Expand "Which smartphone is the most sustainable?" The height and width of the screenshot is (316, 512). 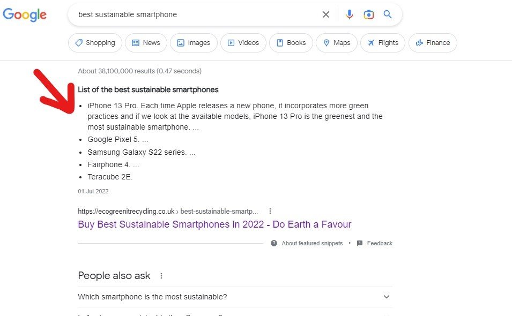[x=235, y=297]
